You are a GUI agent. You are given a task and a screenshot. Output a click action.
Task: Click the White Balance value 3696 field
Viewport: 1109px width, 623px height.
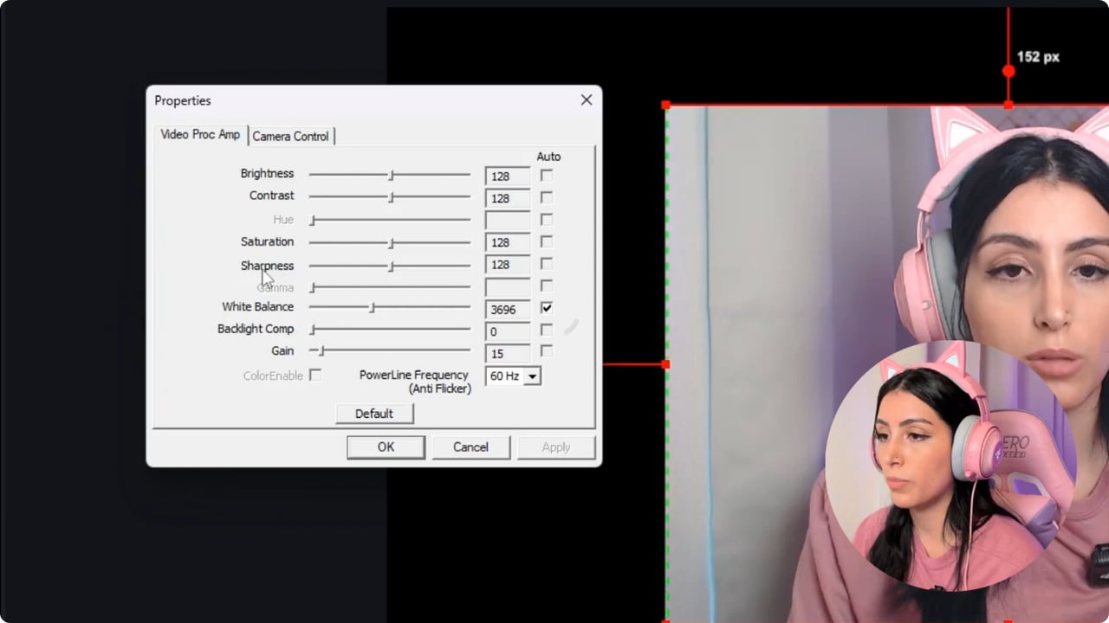point(508,309)
